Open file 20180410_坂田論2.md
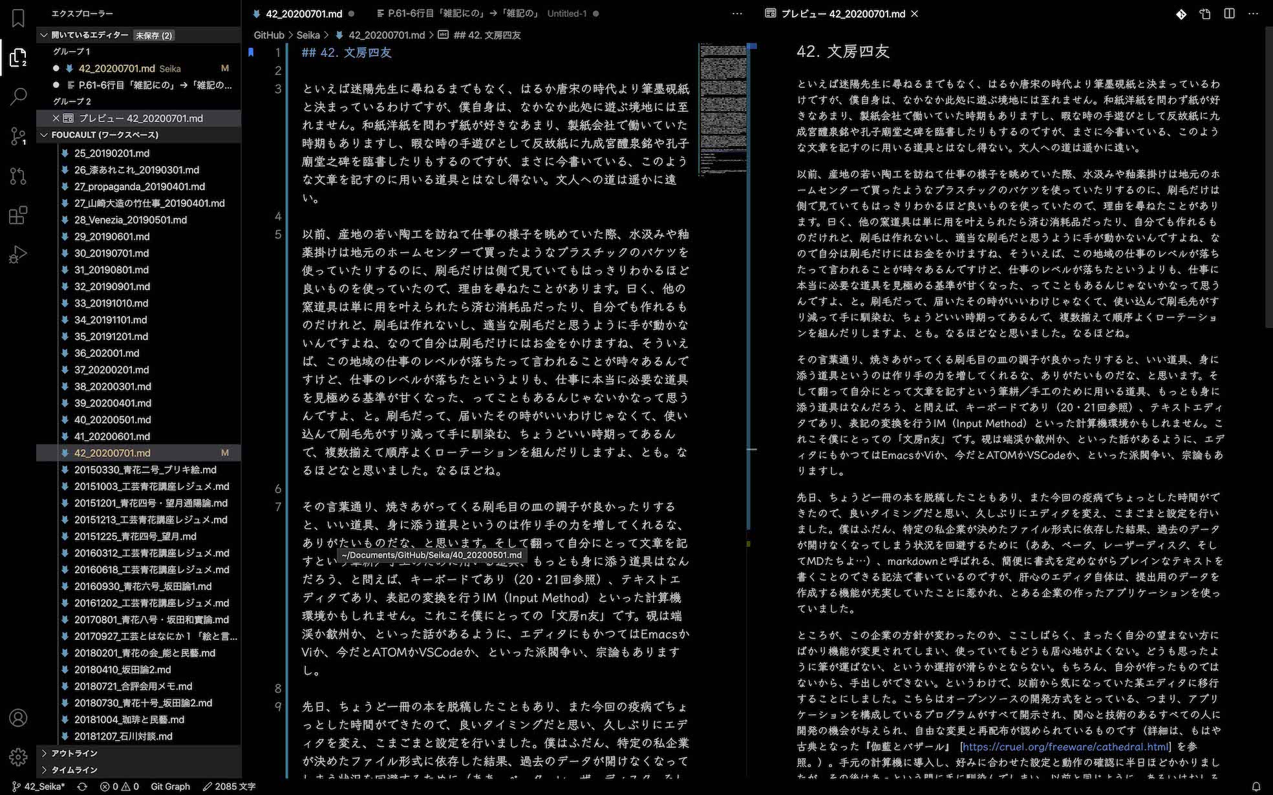The height and width of the screenshot is (795, 1273). point(122,670)
